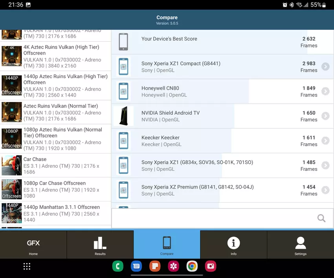Switch to the Results tab
334x278 pixels.
(100, 245)
